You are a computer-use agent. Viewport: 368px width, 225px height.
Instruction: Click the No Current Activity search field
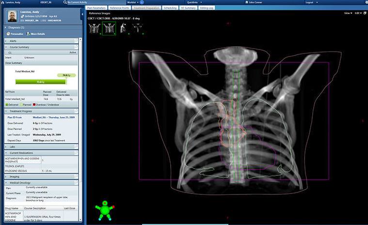[96, 2]
